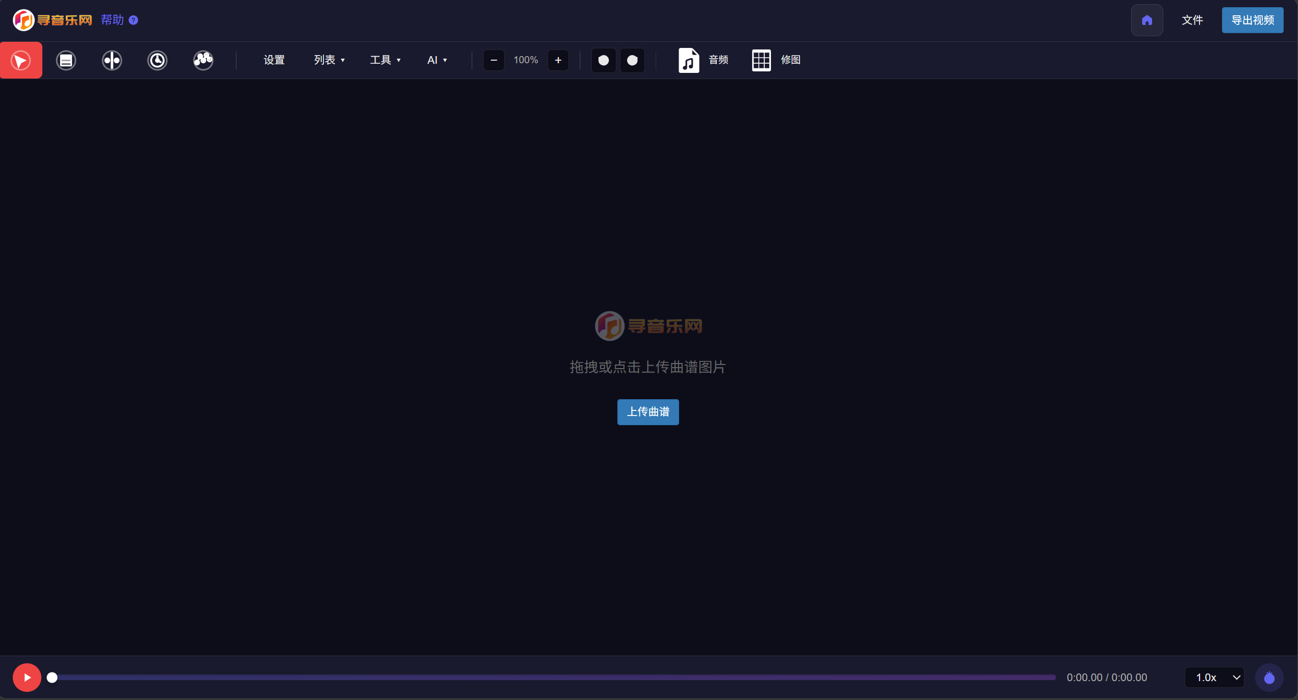The height and width of the screenshot is (700, 1298).
Task: Click the 导出视频 export video button
Action: tap(1253, 20)
